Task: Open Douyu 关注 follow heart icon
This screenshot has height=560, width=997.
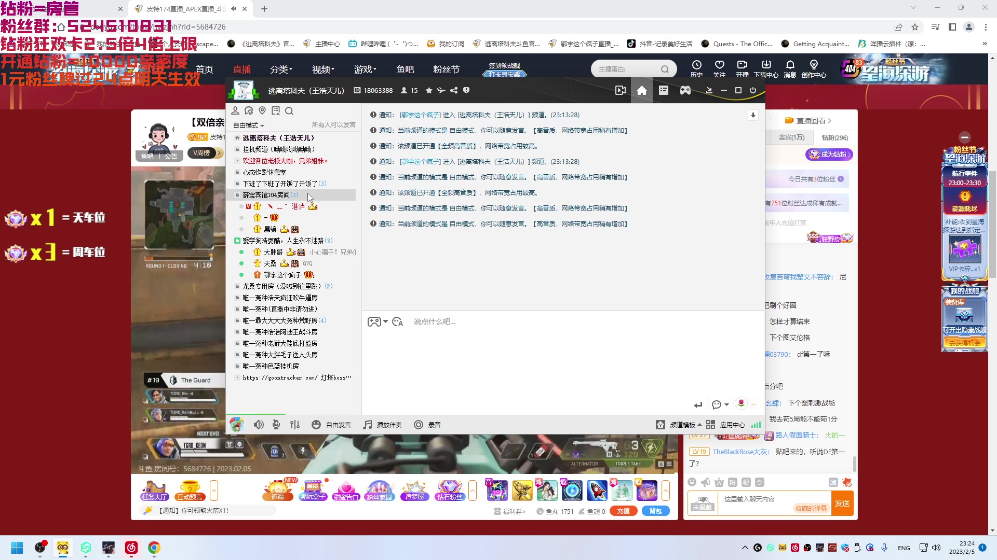Action: tap(719, 68)
